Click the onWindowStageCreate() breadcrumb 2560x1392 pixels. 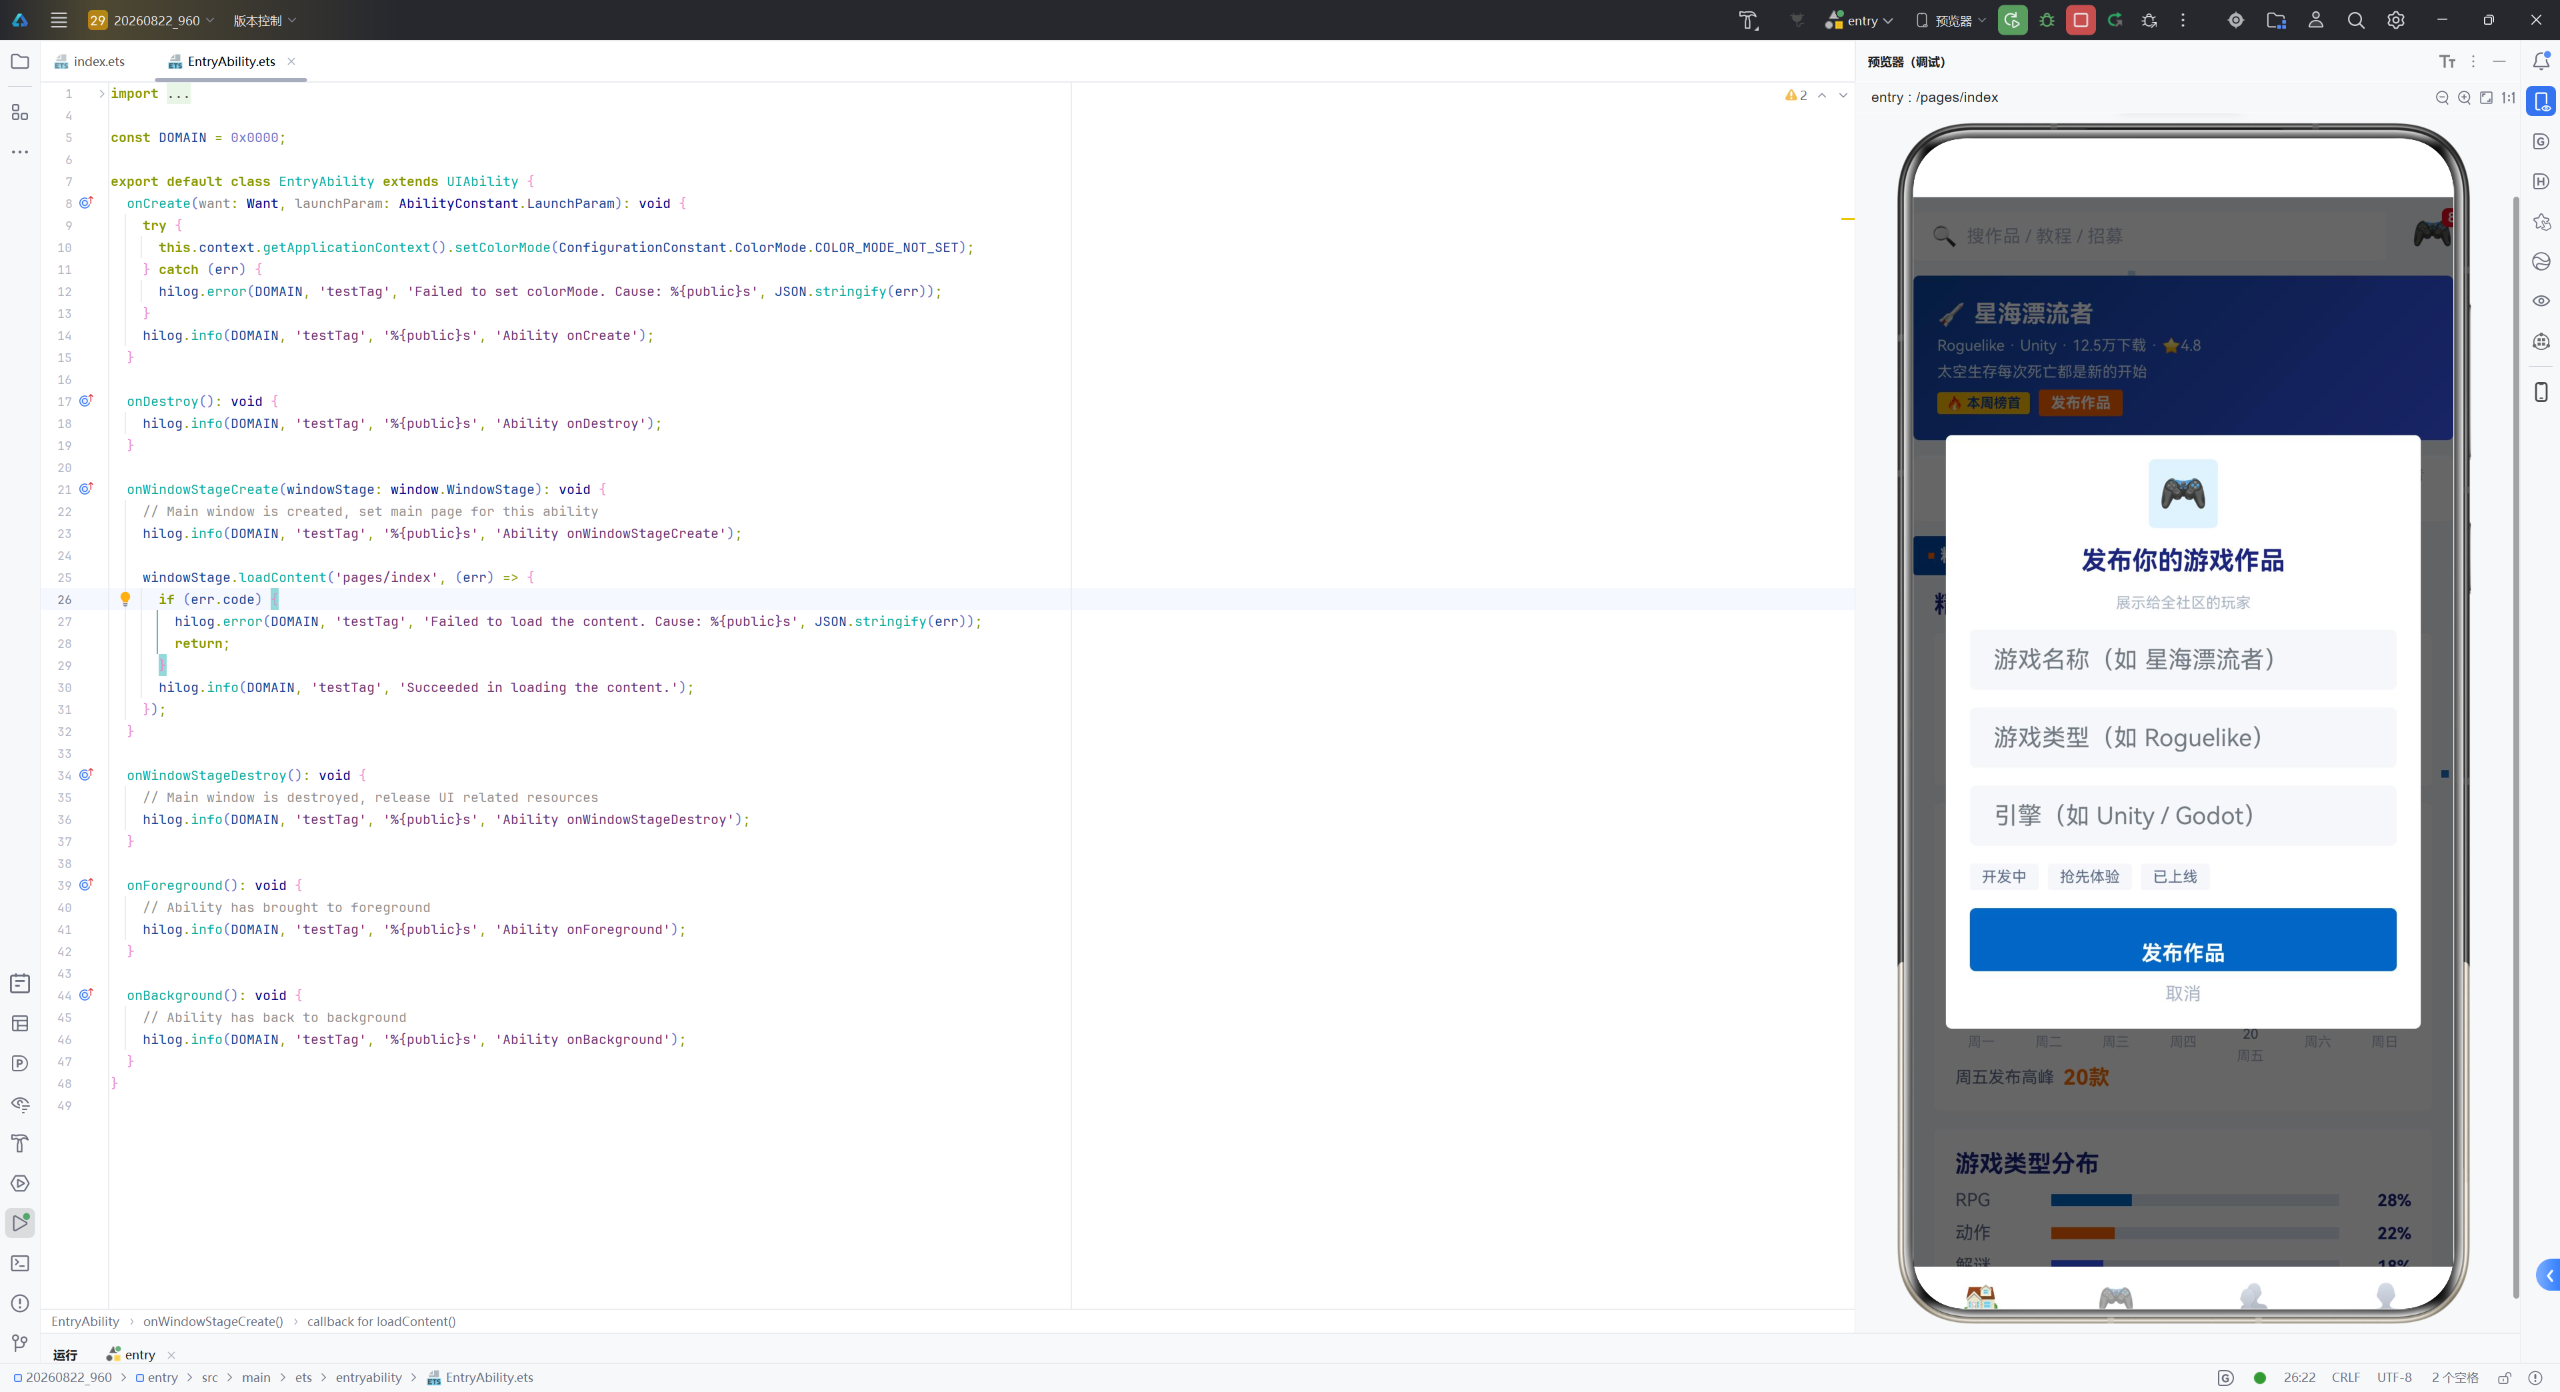point(213,1323)
